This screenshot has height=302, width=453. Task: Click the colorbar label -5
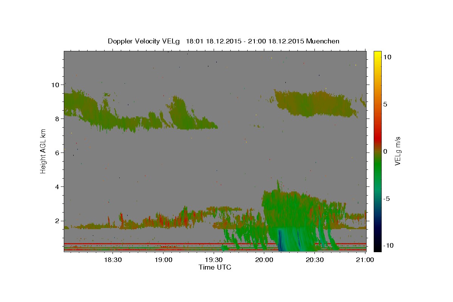[387, 199]
